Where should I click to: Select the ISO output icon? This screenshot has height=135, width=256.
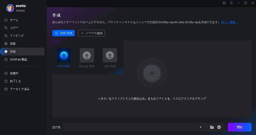point(219,127)
